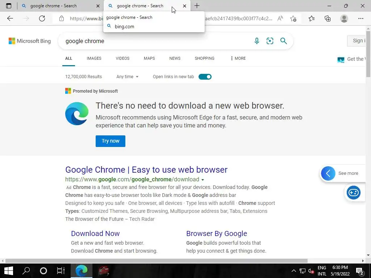Switch to SHOPPING results

pyautogui.click(x=204, y=58)
